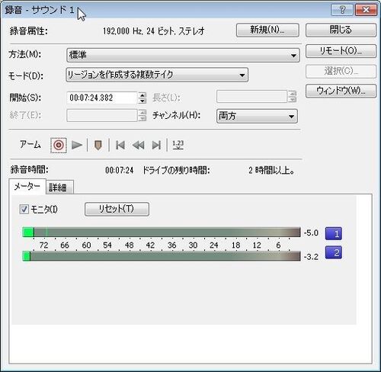This screenshot has width=381, height=372.
Task: Click the -5.0 peak value for channel 1
Action: point(311,232)
